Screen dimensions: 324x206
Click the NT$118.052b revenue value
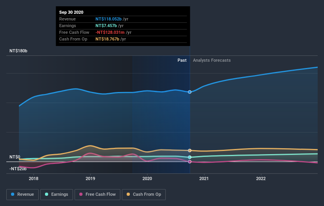click(x=109, y=19)
